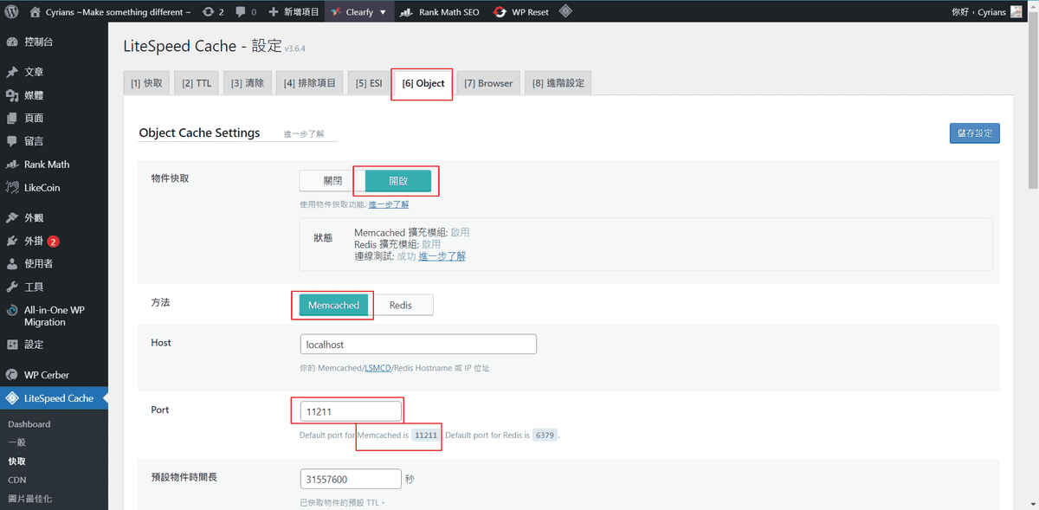Click the Port input field

[351, 411]
